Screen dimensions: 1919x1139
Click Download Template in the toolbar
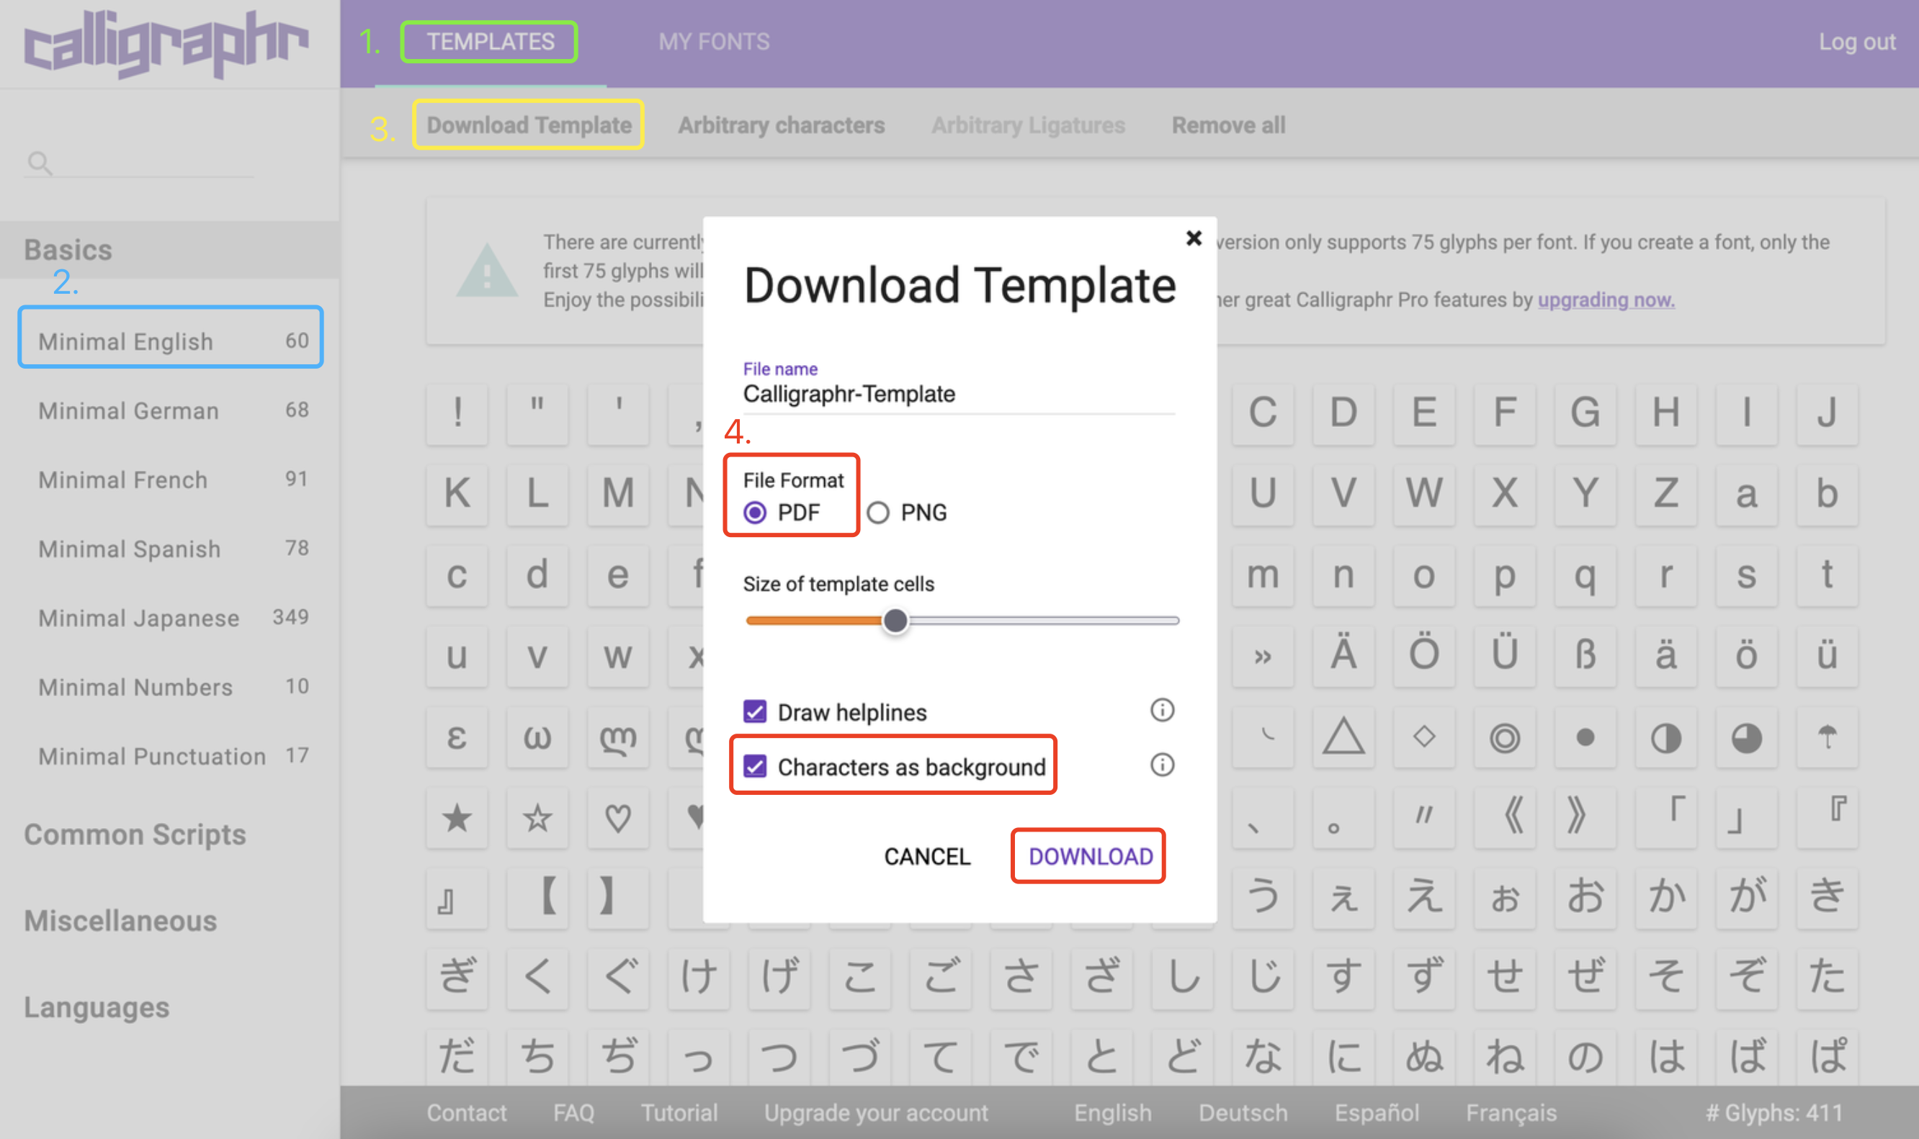pos(528,125)
